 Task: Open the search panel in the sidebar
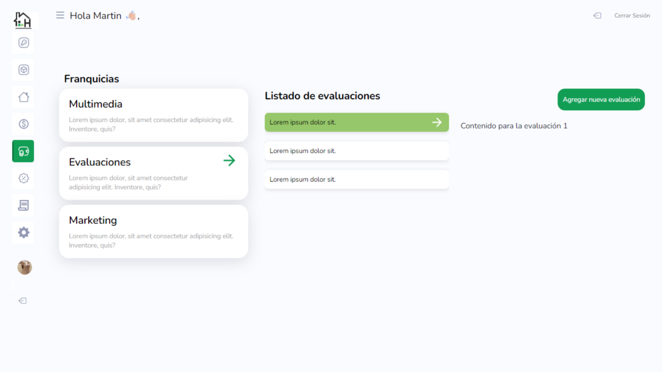pos(23,43)
